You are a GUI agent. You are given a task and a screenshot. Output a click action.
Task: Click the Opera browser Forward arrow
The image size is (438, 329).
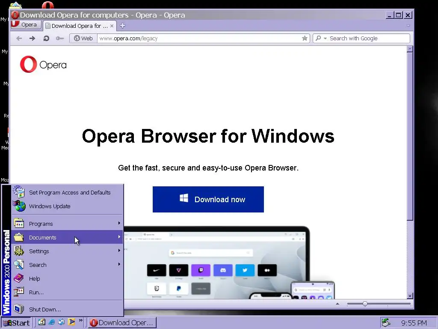coord(32,38)
